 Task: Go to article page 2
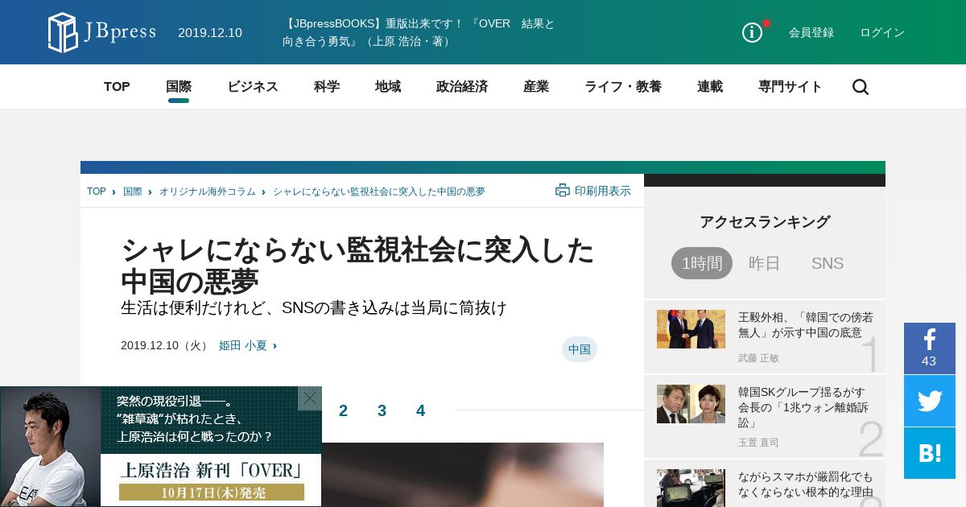pos(343,410)
